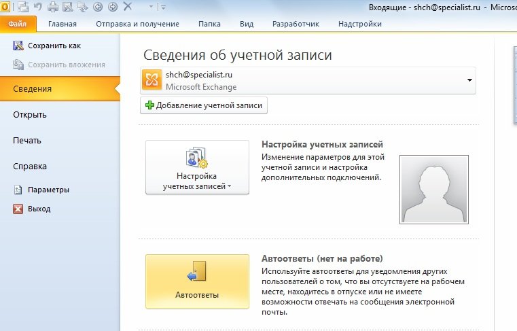This screenshot has width=517, height=331.
Task: Expand the shch@specialist.ru account dropdown
Action: pyautogui.click(x=469, y=80)
